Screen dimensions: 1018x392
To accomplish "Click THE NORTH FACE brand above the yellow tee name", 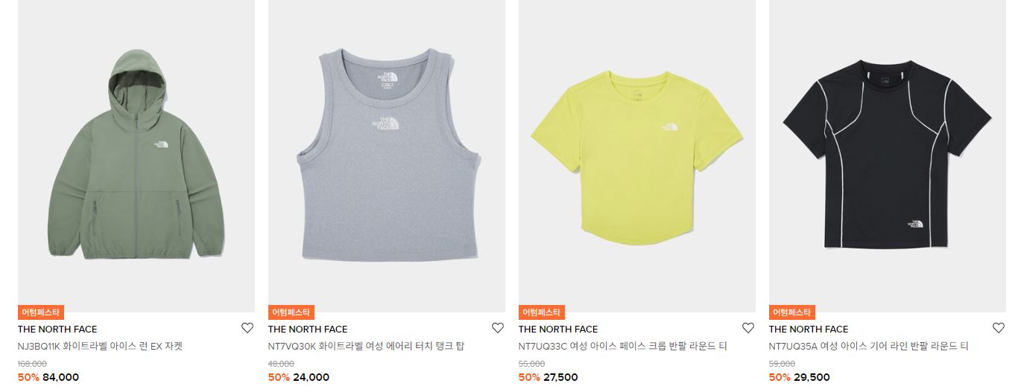I will pyautogui.click(x=558, y=329).
